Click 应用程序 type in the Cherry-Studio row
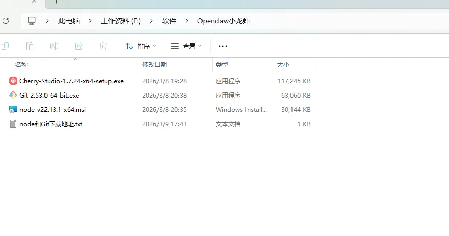 228,81
